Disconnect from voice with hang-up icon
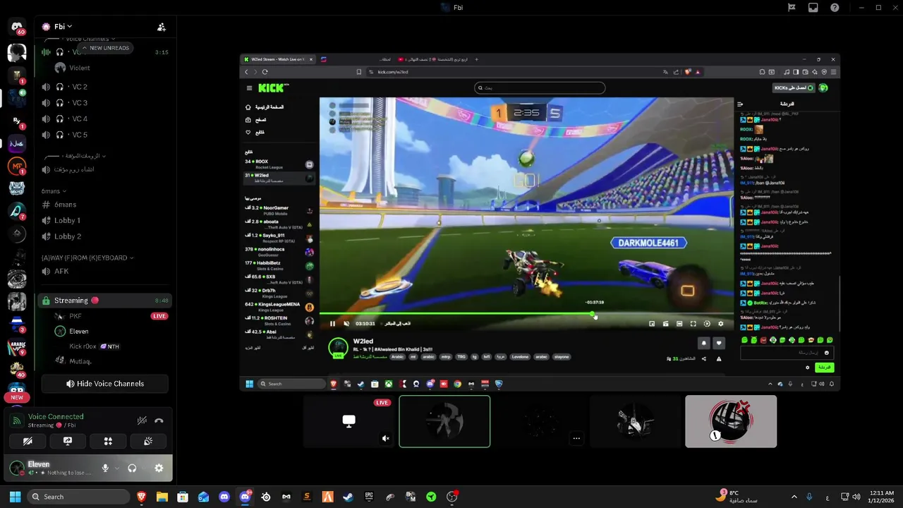 pos(159,421)
